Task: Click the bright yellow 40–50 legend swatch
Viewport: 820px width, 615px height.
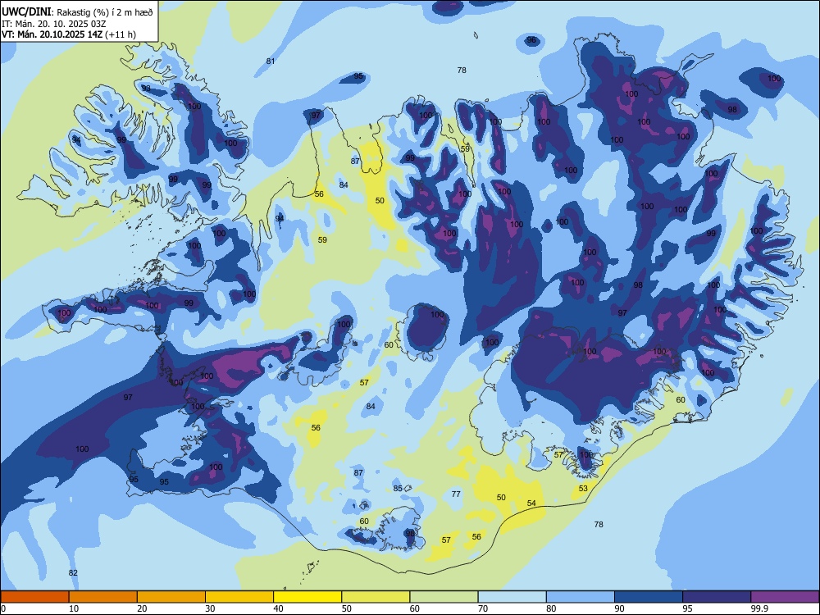Action: (x=307, y=597)
